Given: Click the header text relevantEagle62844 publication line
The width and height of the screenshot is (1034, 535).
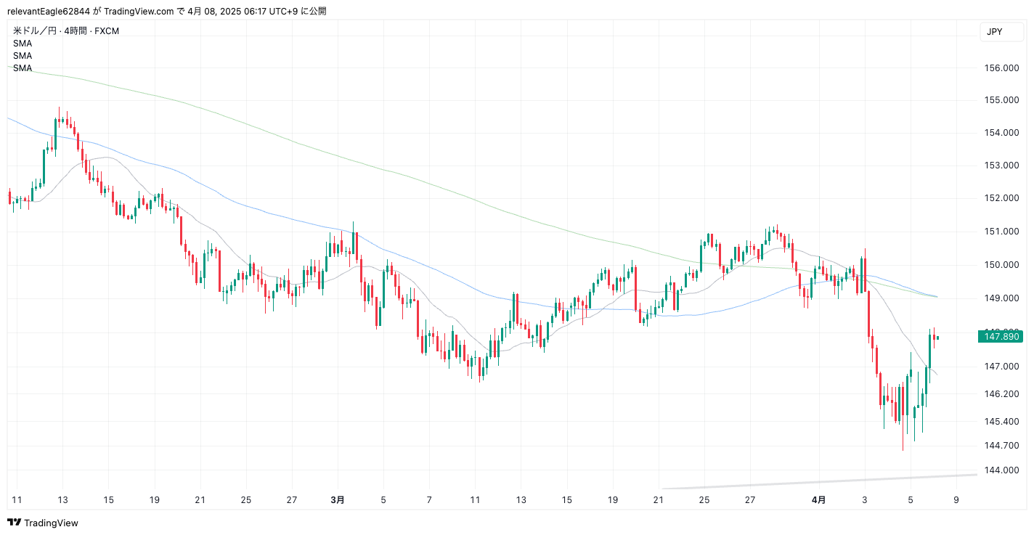Looking at the screenshot, I should [166, 11].
